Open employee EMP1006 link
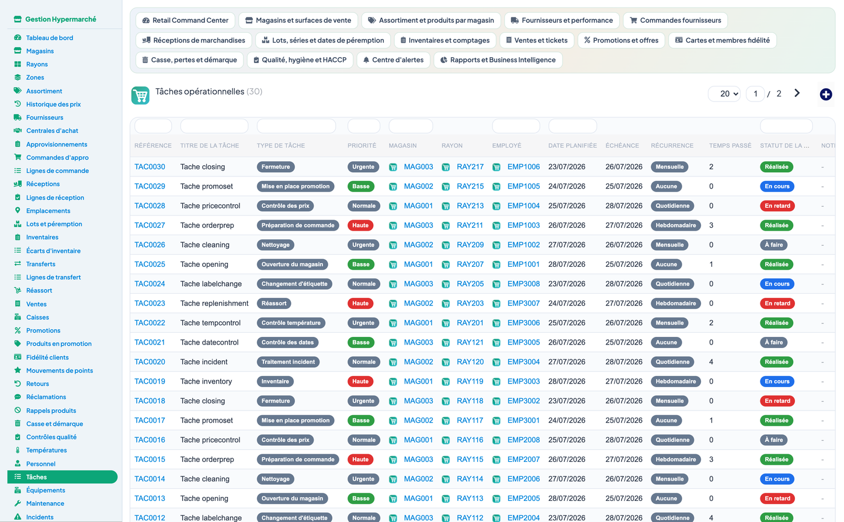The image size is (844, 522). (523, 167)
